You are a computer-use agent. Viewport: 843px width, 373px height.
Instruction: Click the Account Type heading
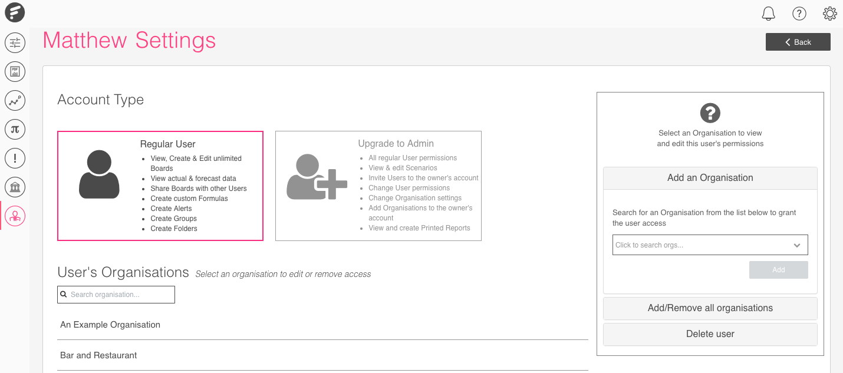tap(101, 100)
